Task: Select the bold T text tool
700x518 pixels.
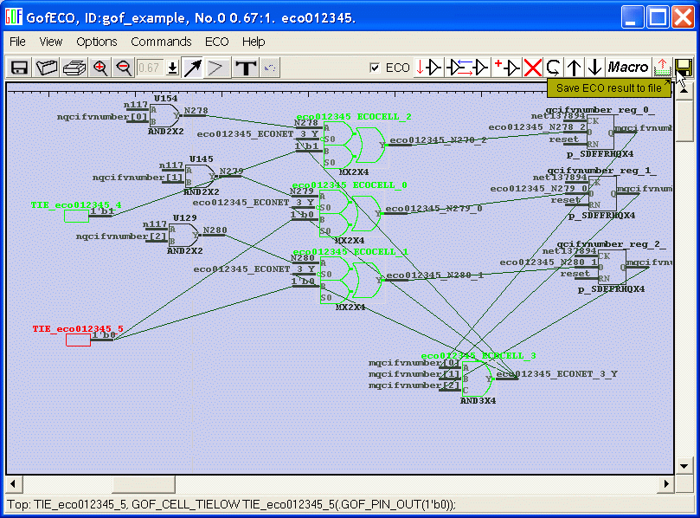Action: (x=246, y=68)
